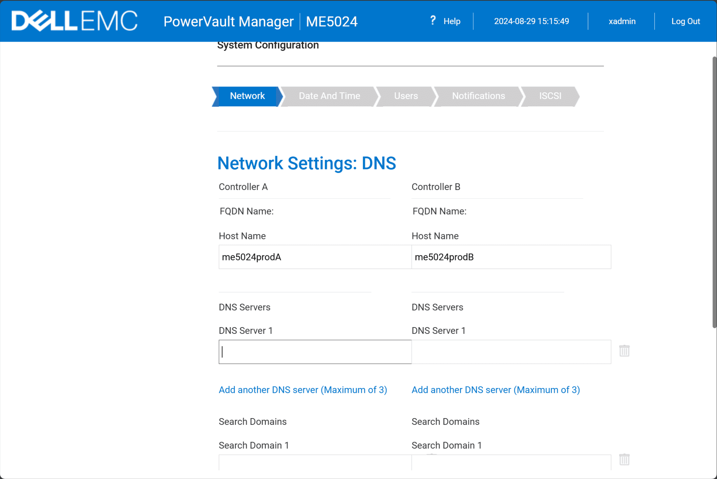The width and height of the screenshot is (717, 479).
Task: Click the Help question mark icon
Action: 433,21
